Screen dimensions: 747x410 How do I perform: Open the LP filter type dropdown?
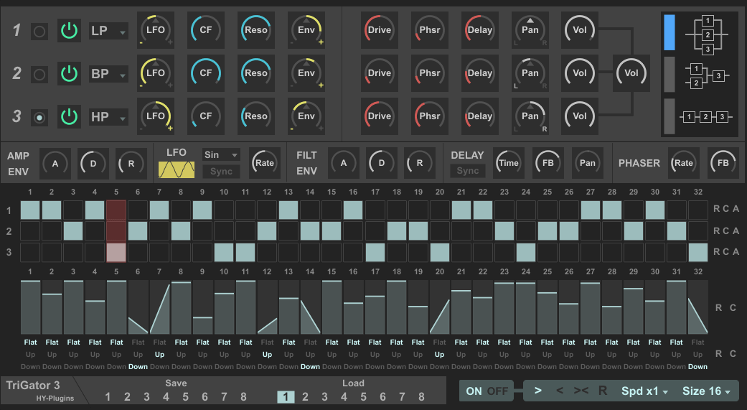[x=108, y=31]
